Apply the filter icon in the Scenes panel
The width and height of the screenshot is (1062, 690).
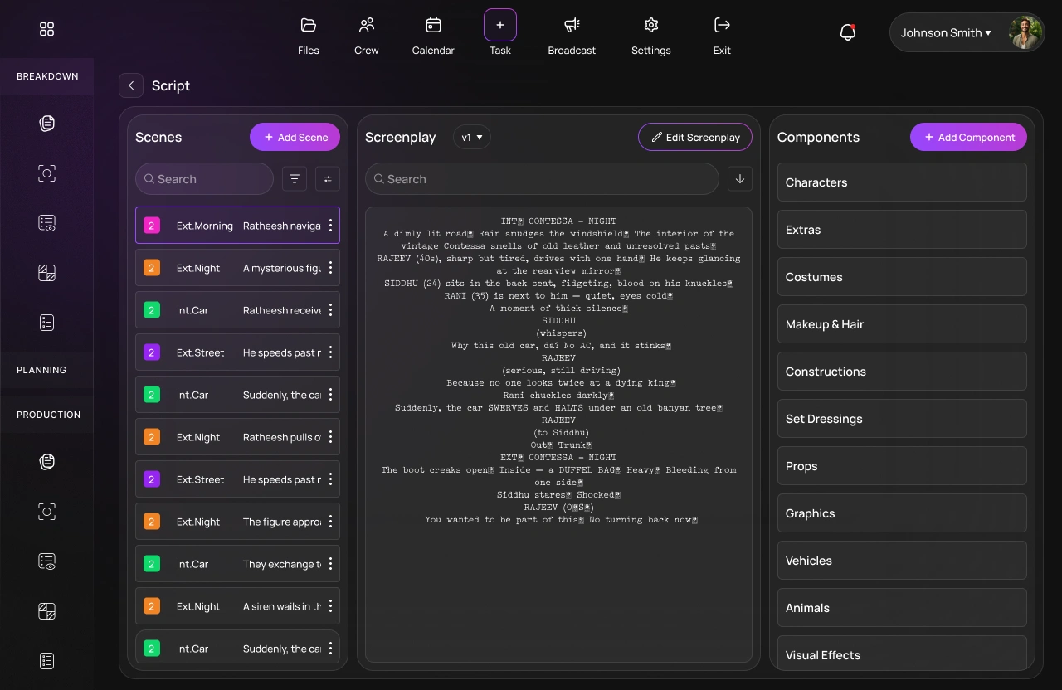point(295,178)
